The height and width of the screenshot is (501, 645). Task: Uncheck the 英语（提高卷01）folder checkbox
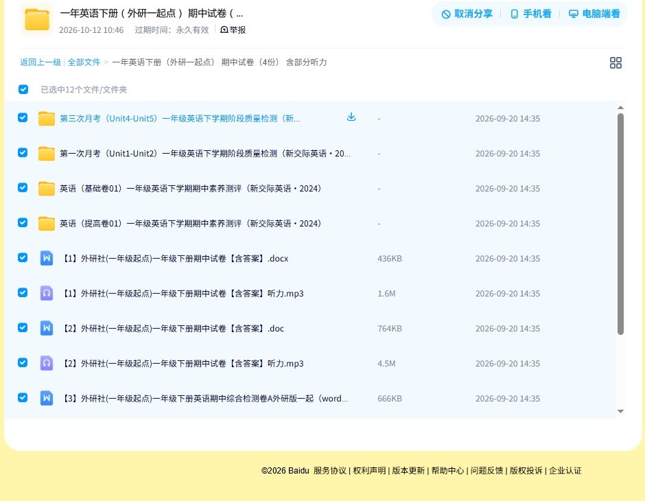click(23, 222)
